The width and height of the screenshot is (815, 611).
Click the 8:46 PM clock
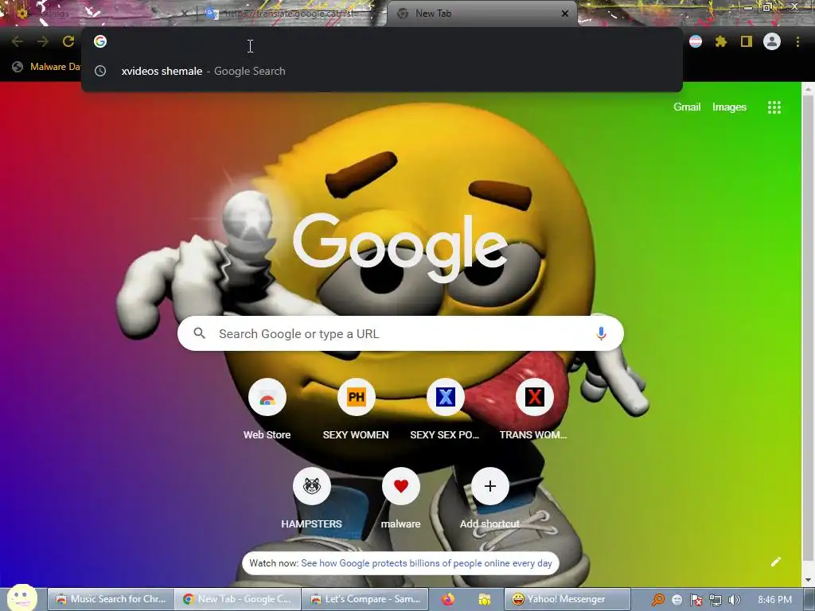774,600
